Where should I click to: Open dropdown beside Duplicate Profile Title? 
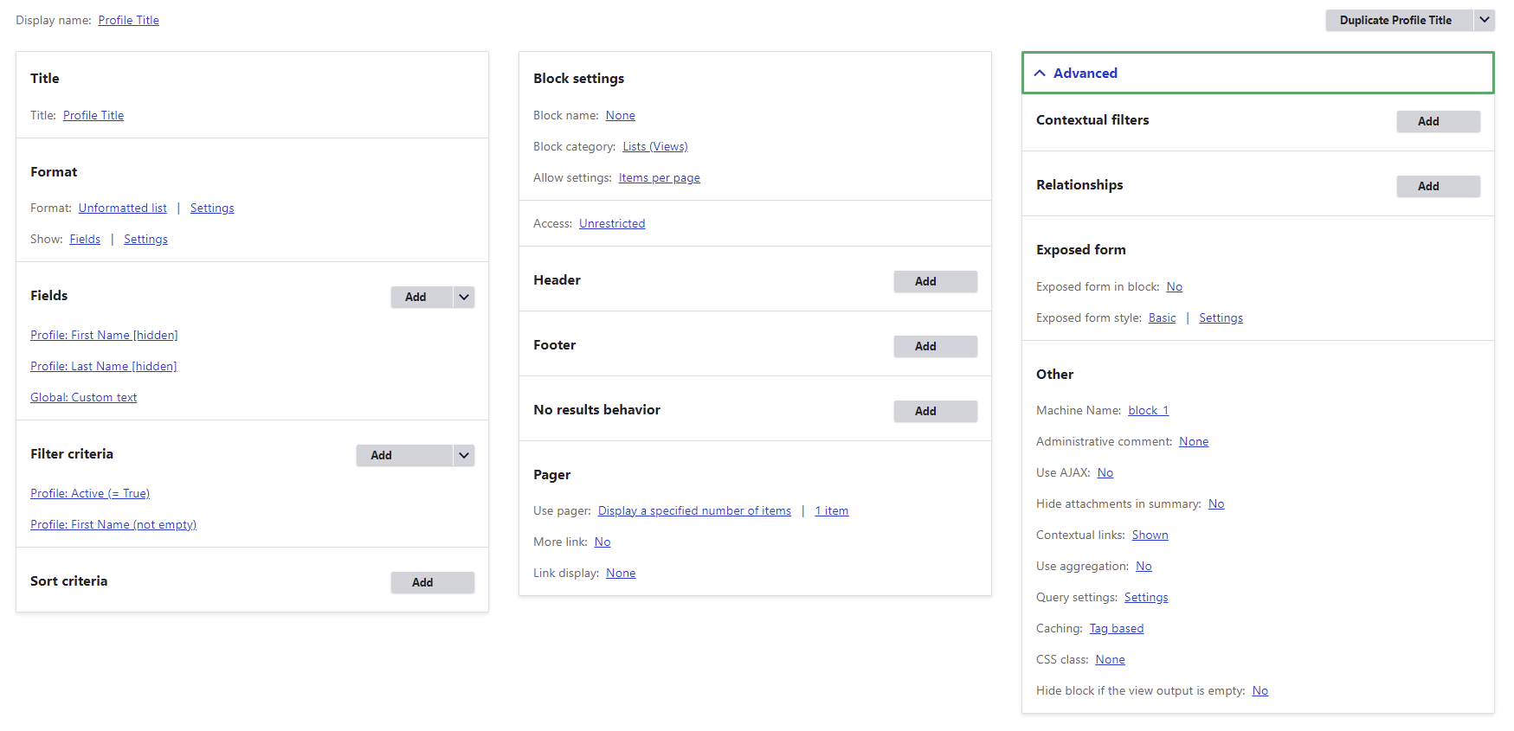pos(1485,20)
